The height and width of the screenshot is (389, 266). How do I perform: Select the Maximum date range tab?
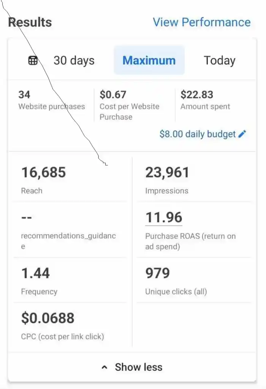point(149,60)
